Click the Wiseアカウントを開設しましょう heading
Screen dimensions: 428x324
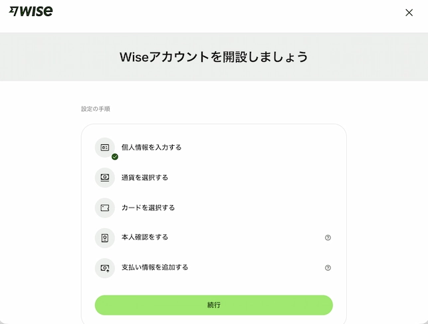point(214,57)
